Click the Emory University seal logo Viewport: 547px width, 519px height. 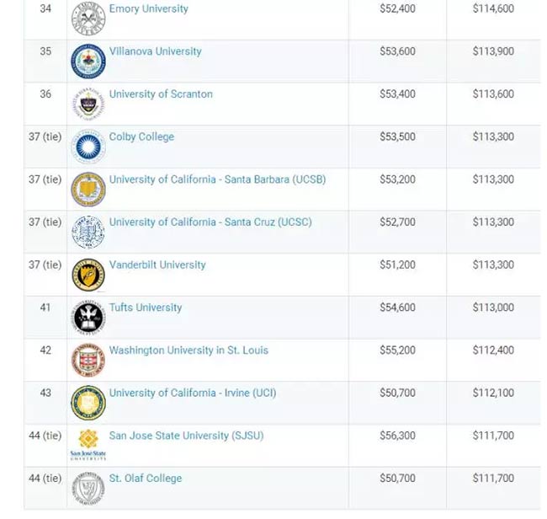point(88,19)
